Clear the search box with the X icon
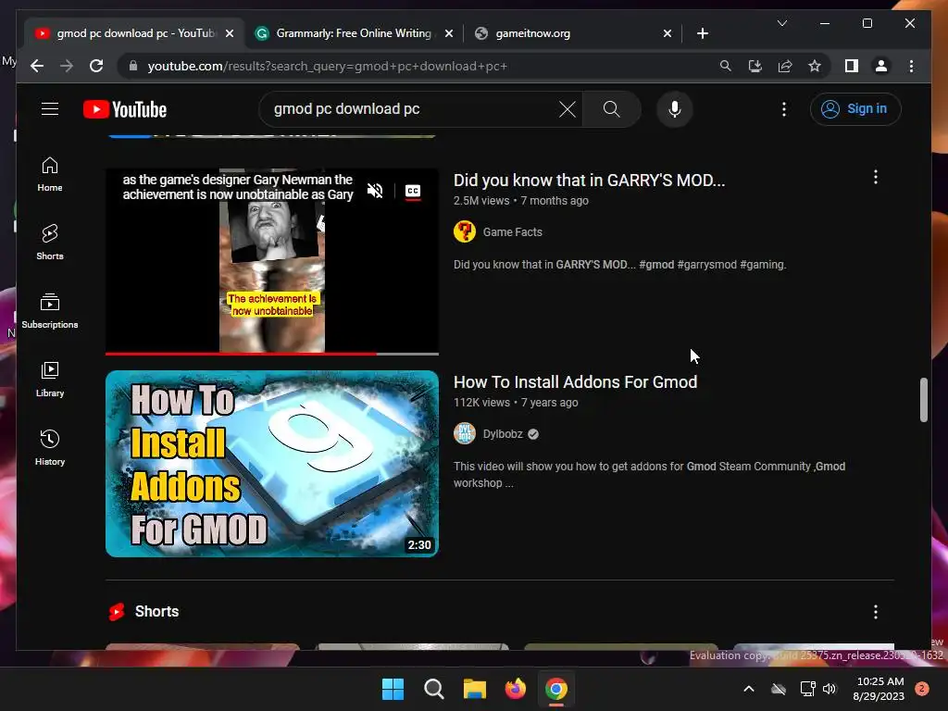The image size is (948, 711). tap(567, 109)
